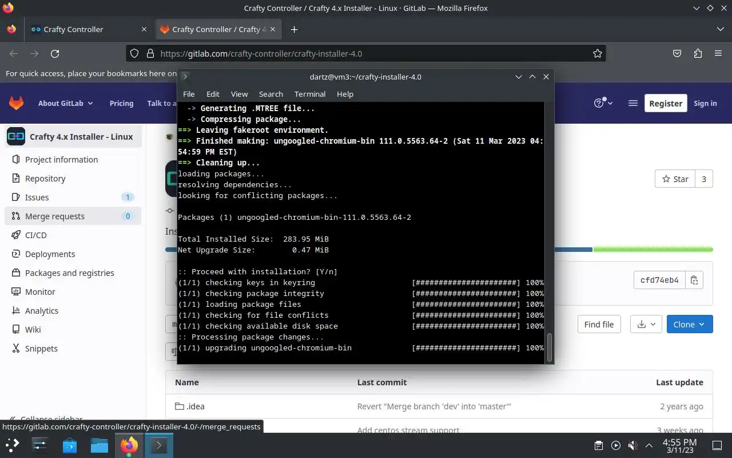Open the Clone dropdown button
Viewport: 732px width, 458px height.
tap(690, 324)
